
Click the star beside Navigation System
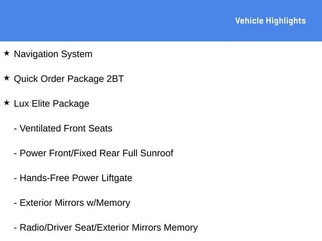coord(7,53)
